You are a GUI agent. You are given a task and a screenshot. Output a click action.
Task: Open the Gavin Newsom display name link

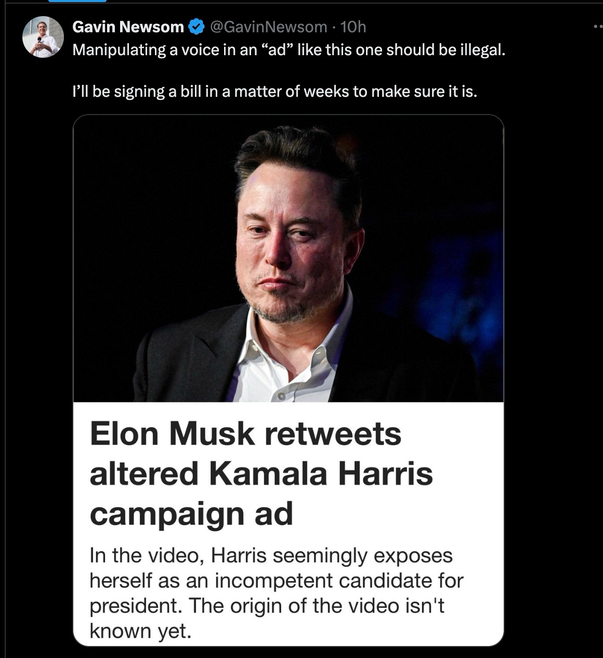pos(128,27)
